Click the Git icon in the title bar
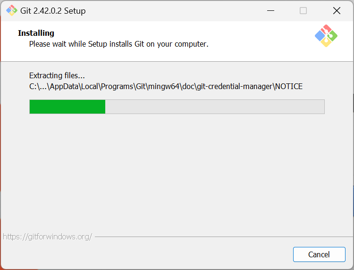This screenshot has width=354, height=270. [11, 10]
